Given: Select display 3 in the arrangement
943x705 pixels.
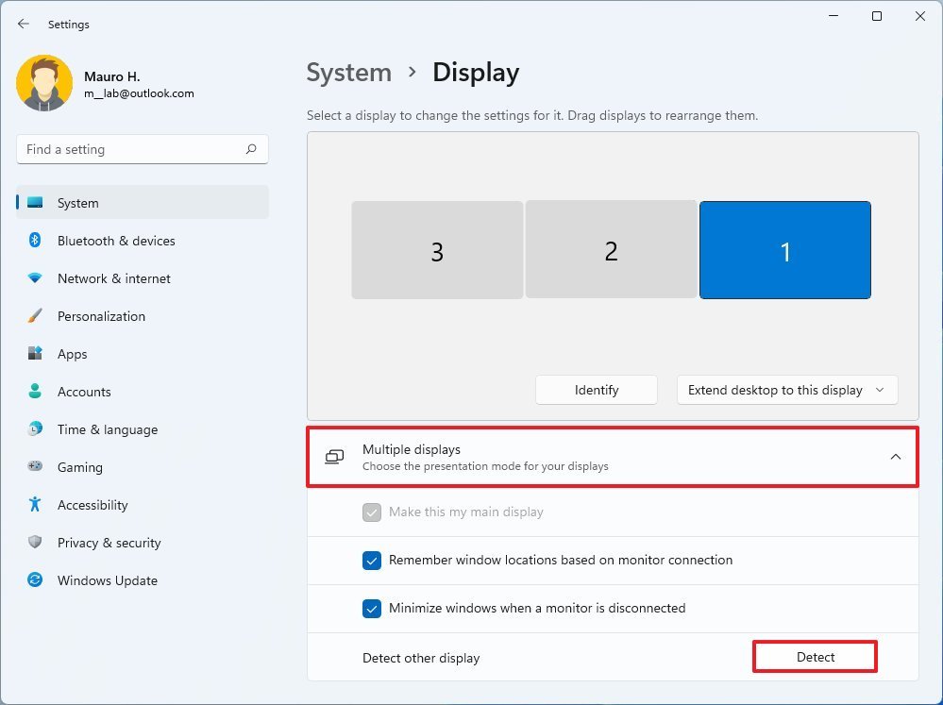Looking at the screenshot, I should [x=437, y=250].
